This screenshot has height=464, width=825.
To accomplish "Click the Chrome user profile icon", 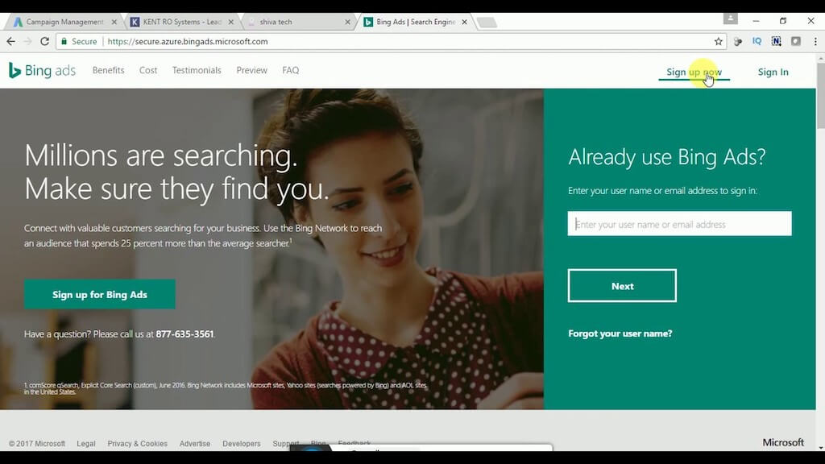I will [x=730, y=19].
